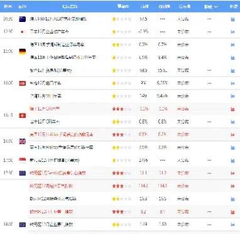The height and width of the screenshot is (234, 240).
Task: Open the red Swiss CPI monthly rate indicator
Action: click(x=45, y=109)
